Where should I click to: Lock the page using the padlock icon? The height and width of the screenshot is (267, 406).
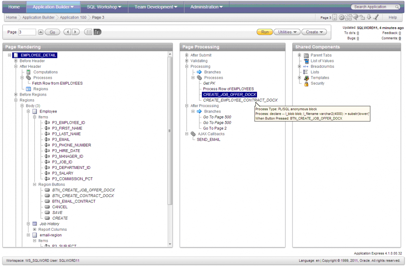(x=362, y=17)
